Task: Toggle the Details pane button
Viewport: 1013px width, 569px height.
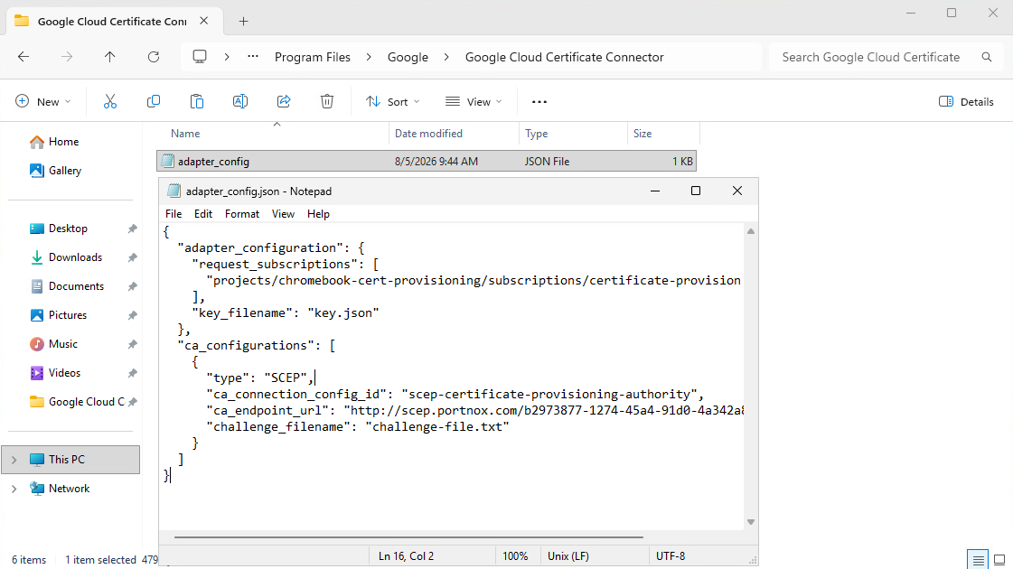Action: (x=967, y=101)
